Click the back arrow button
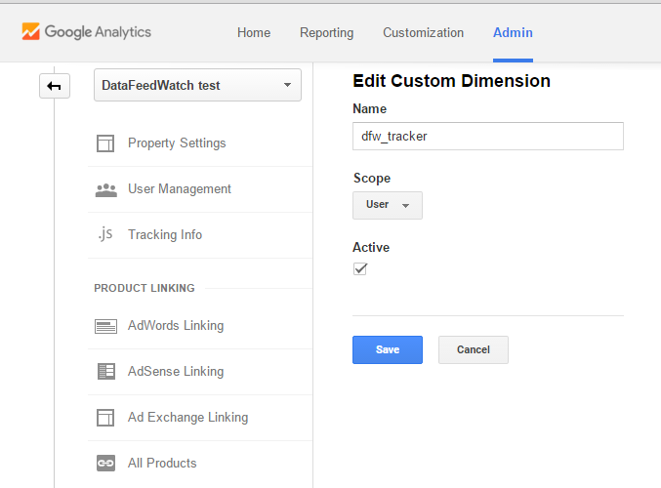The width and height of the screenshot is (661, 488). click(x=55, y=86)
